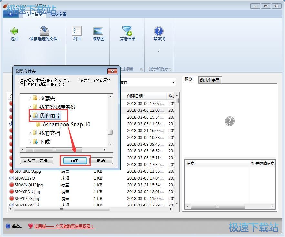Click the file list horizontal scrollbar
285x237 pixels.
pyautogui.click(x=62, y=209)
